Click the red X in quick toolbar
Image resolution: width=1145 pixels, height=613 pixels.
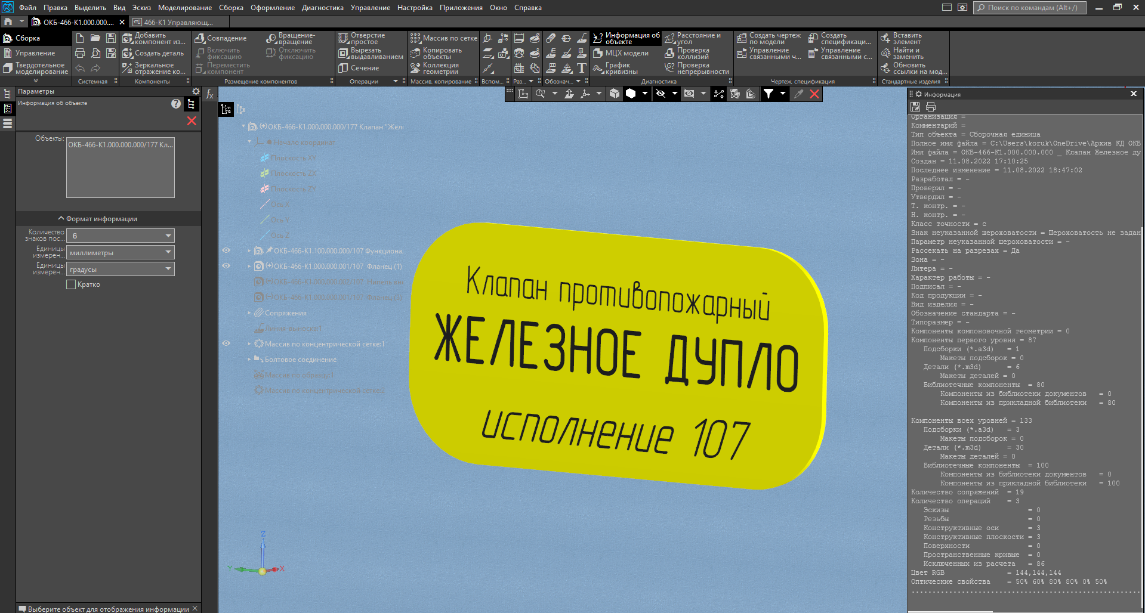814,94
